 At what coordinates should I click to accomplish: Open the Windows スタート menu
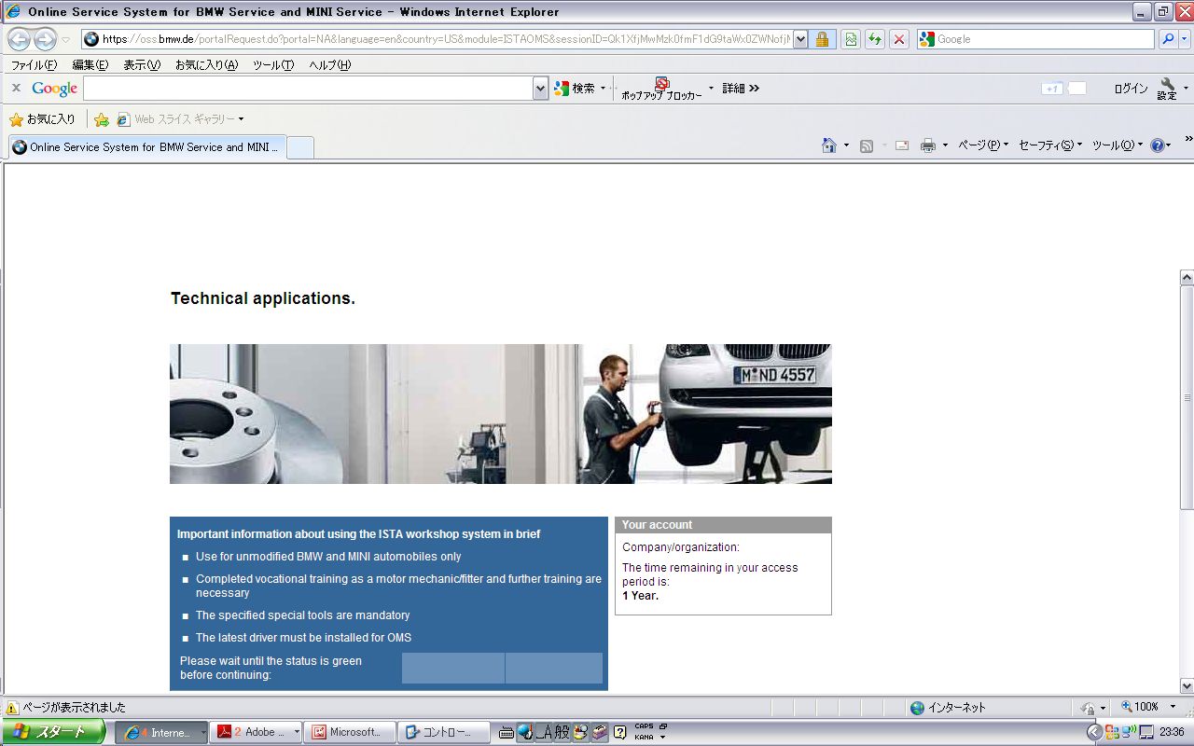[x=53, y=732]
